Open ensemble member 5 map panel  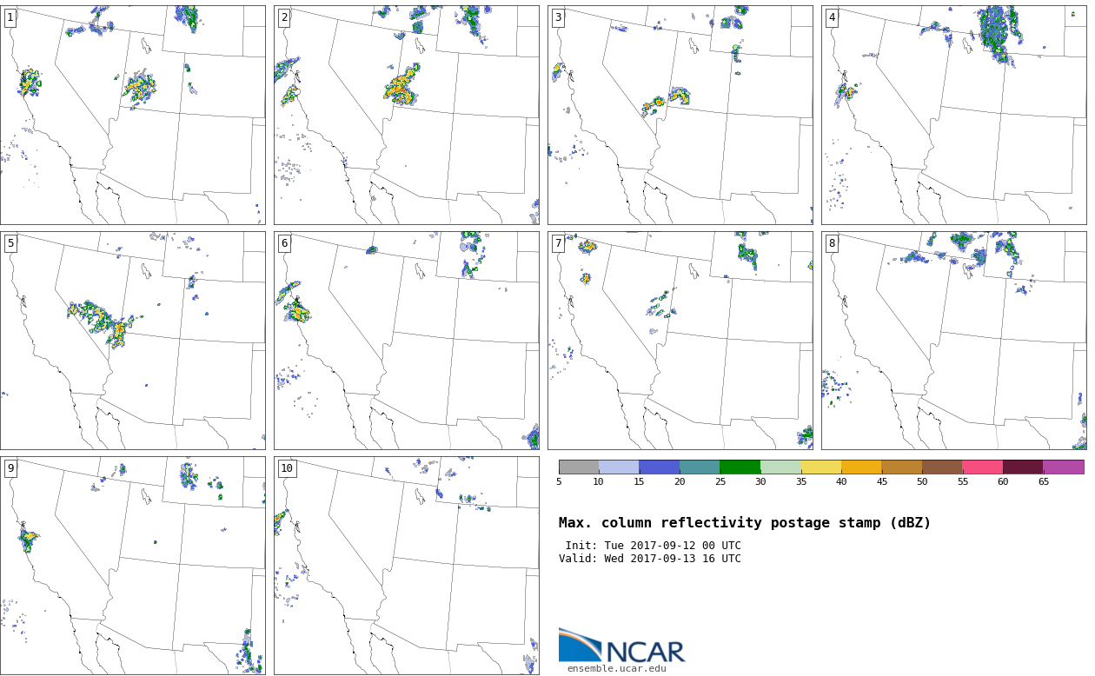tap(132, 341)
